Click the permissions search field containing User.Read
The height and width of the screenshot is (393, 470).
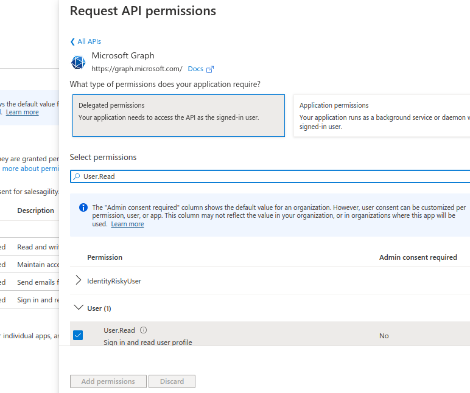(270, 176)
